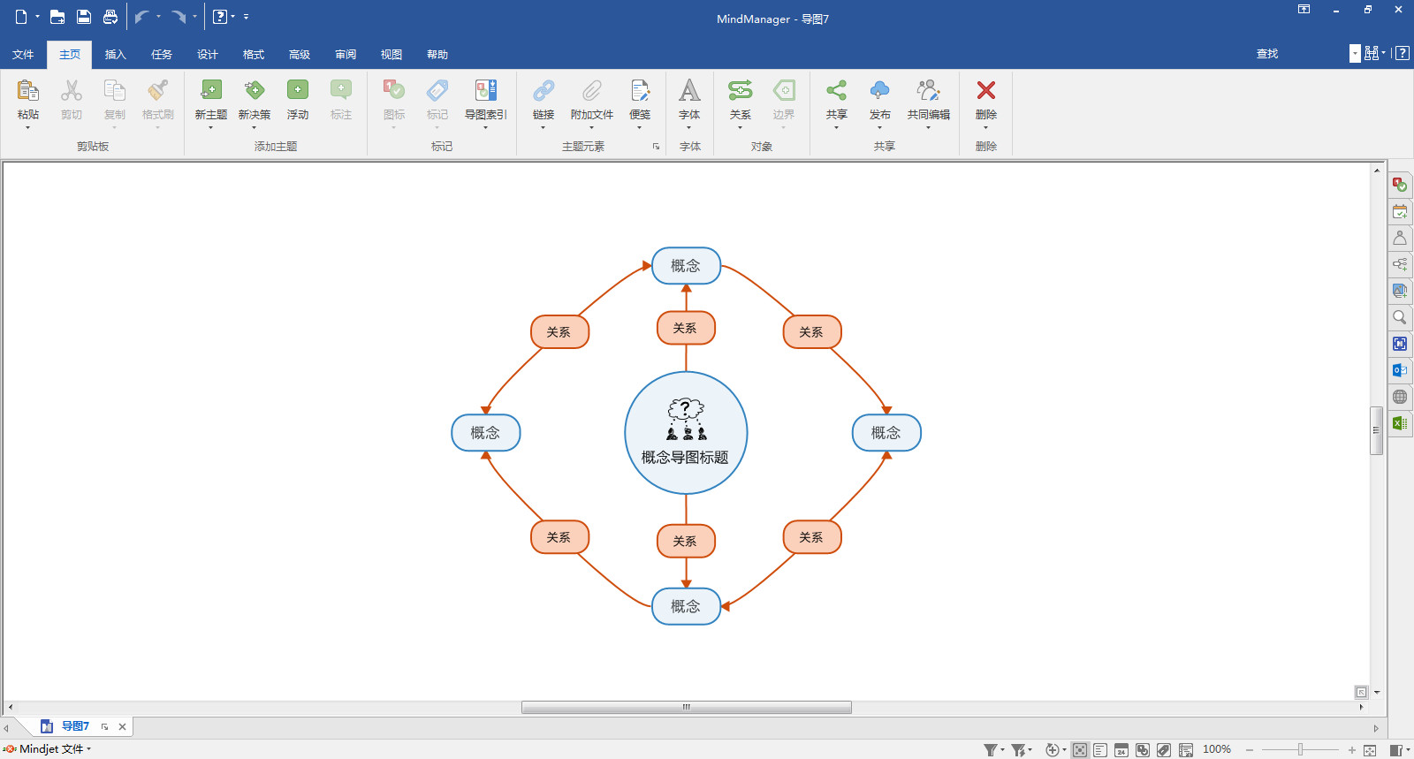Click the Floating topic (浮动) icon
Viewport: 1414px width, 759px height.
pyautogui.click(x=298, y=90)
